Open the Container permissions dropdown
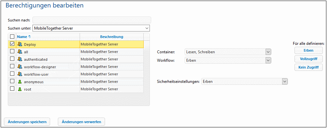Image resolution: width=327 pixels, height=128 pixels. (228, 52)
